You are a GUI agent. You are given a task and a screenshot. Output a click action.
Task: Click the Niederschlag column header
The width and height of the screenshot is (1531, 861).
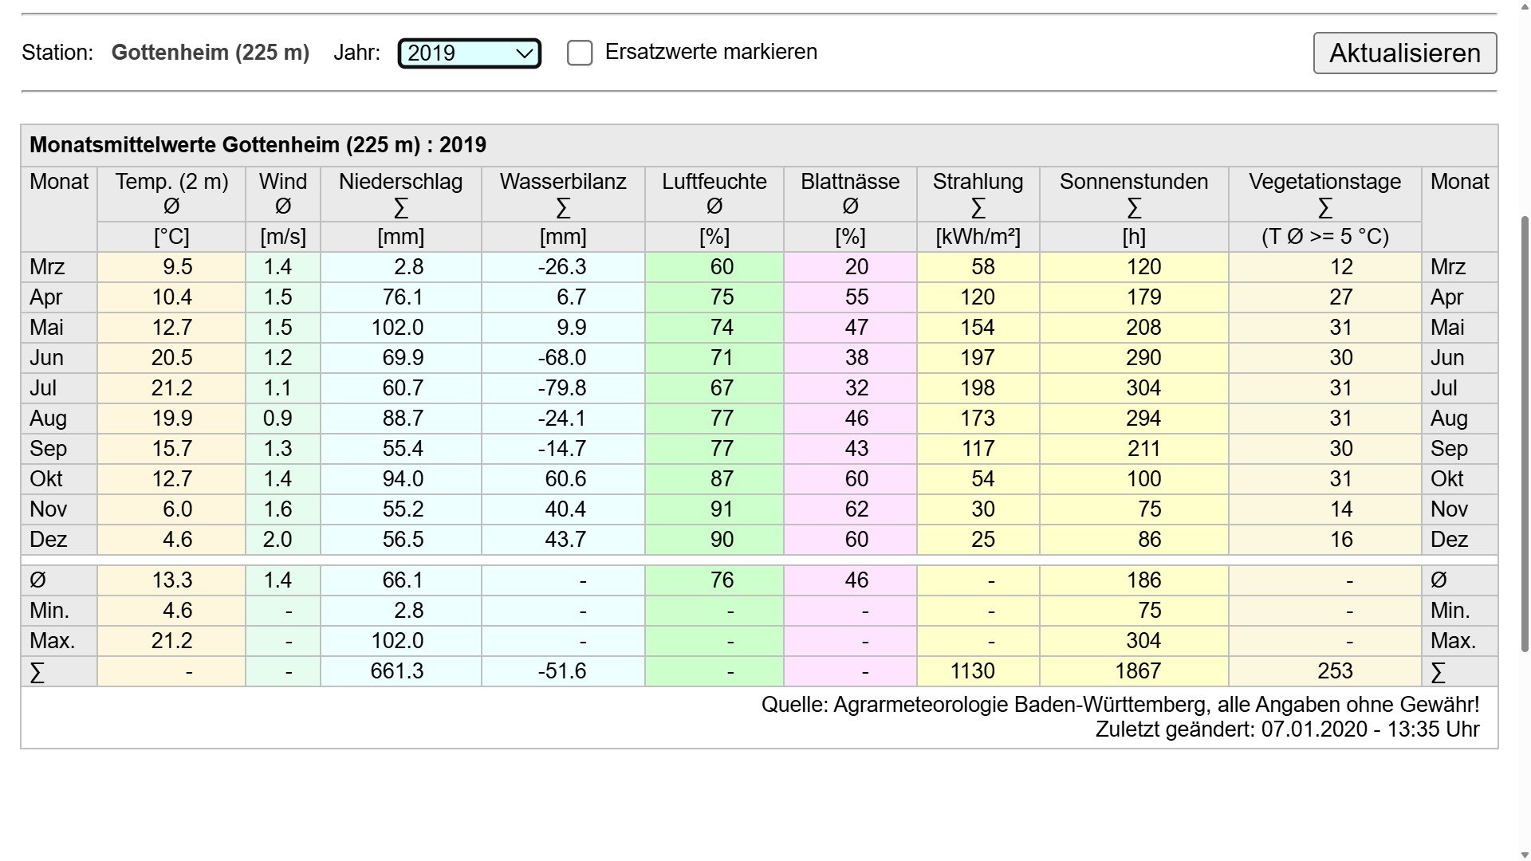(400, 182)
